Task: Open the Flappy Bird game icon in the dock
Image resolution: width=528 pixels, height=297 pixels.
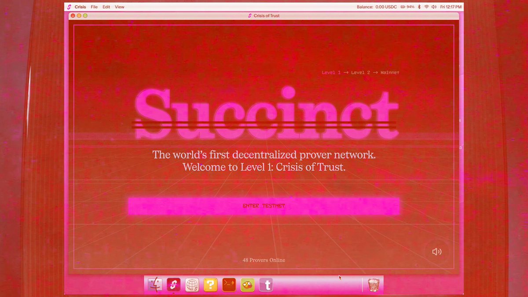Action: tap(247, 285)
